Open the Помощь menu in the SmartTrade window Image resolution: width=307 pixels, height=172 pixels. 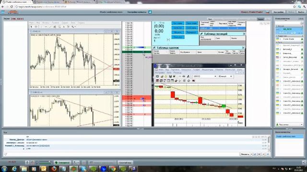coord(177,73)
